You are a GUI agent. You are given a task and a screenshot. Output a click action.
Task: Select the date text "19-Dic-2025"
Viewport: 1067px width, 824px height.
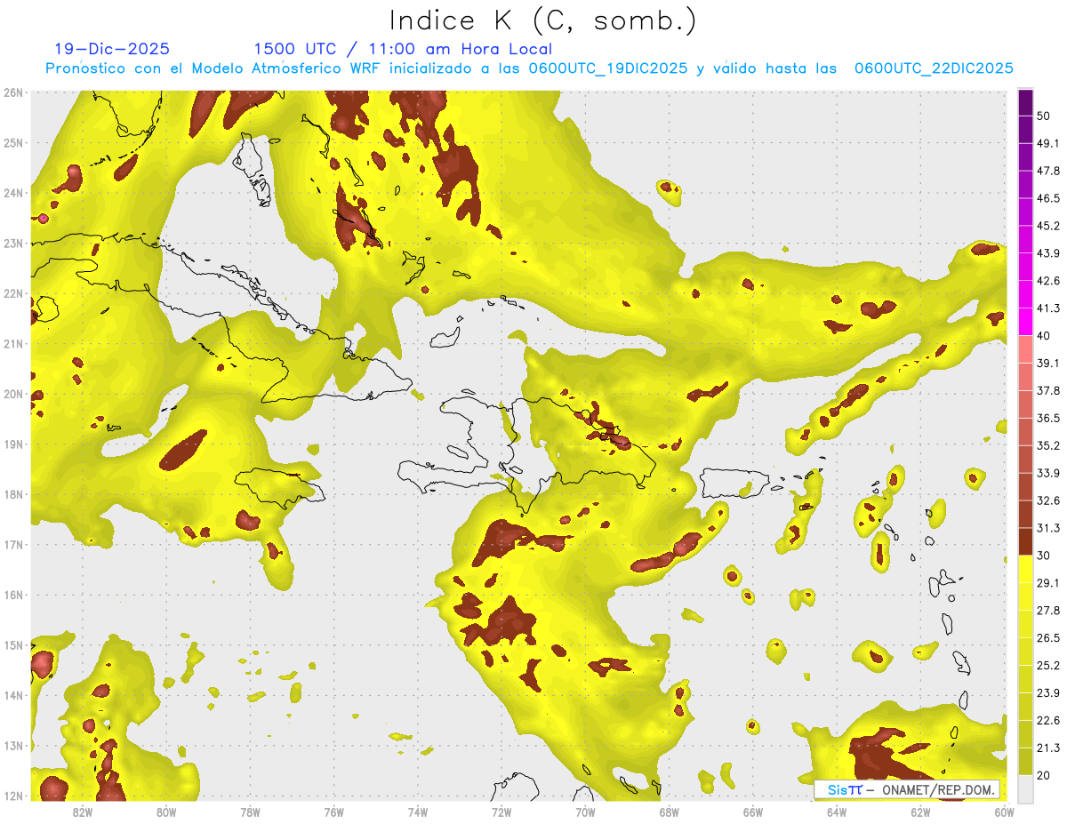pos(111,50)
